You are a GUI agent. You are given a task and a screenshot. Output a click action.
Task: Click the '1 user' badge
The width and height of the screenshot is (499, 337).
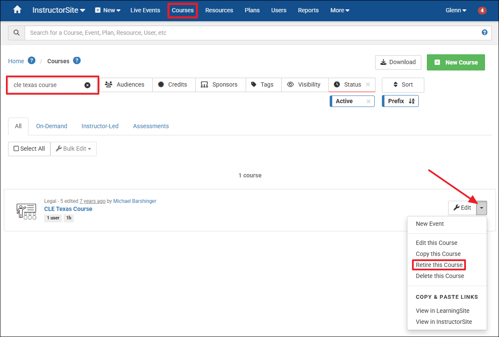(x=53, y=218)
